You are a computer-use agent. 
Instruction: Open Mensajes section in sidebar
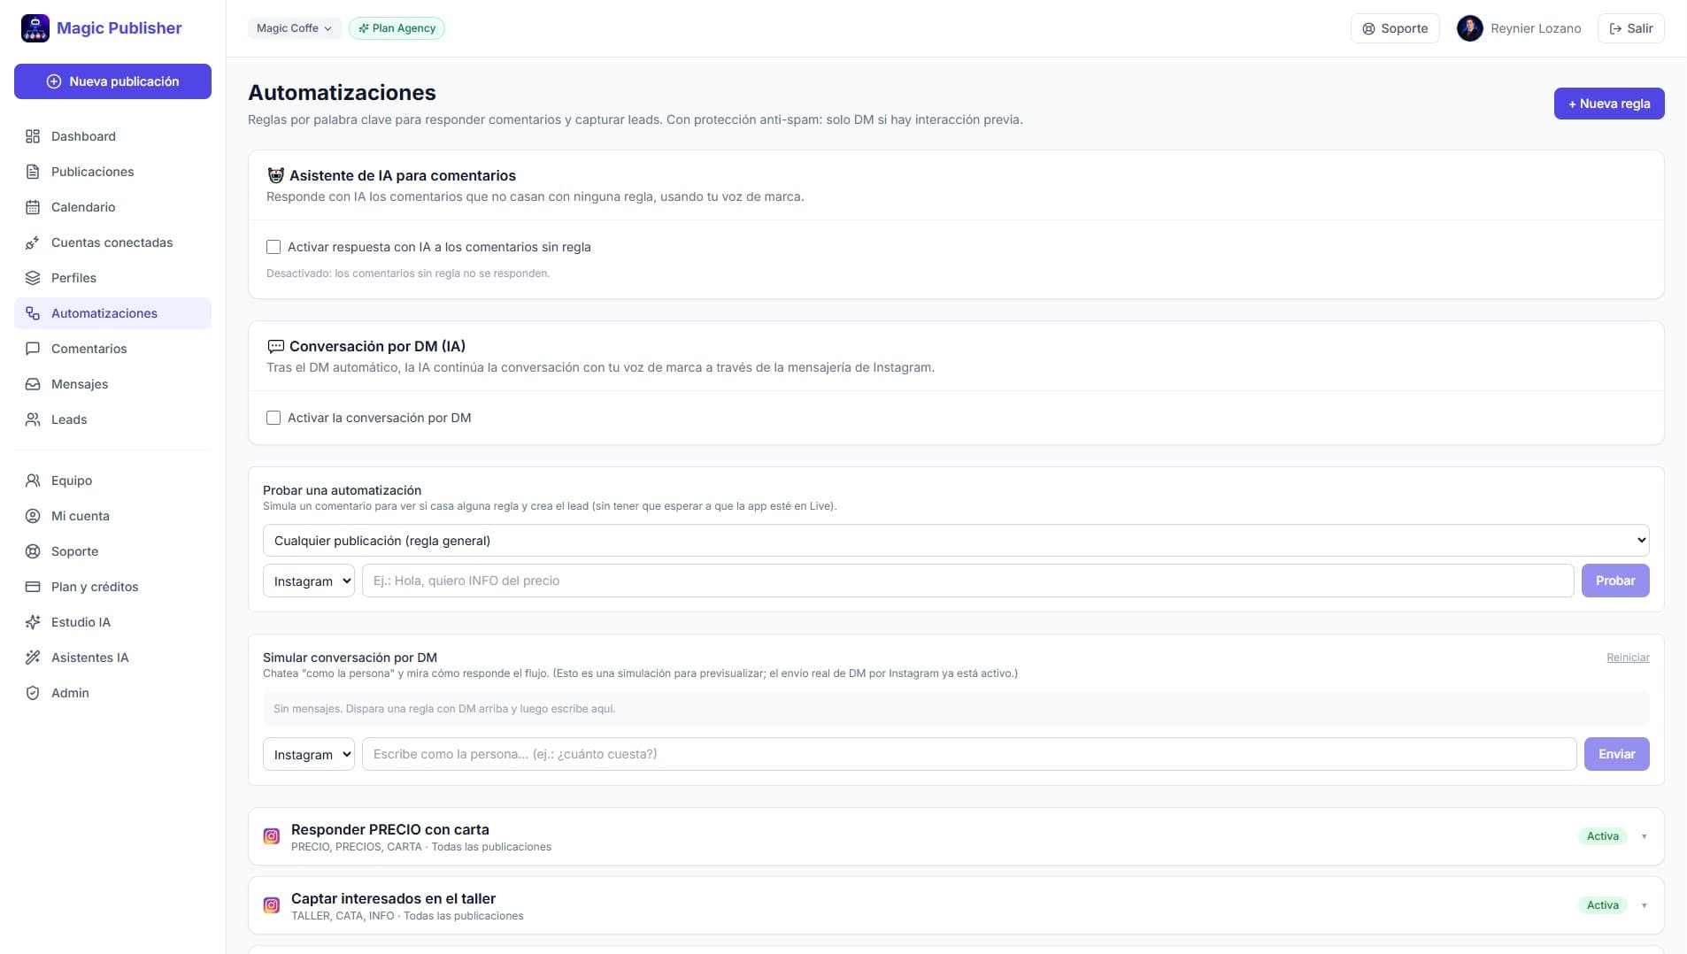[112, 384]
